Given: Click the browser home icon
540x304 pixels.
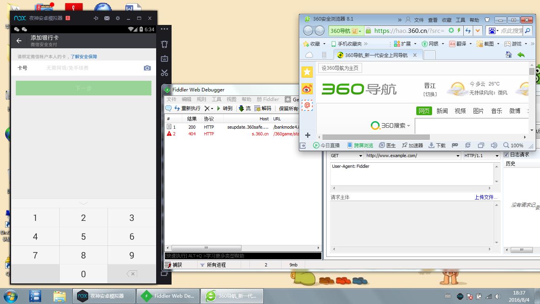Looking at the screenshot, I should pyautogui.click(x=509, y=55).
